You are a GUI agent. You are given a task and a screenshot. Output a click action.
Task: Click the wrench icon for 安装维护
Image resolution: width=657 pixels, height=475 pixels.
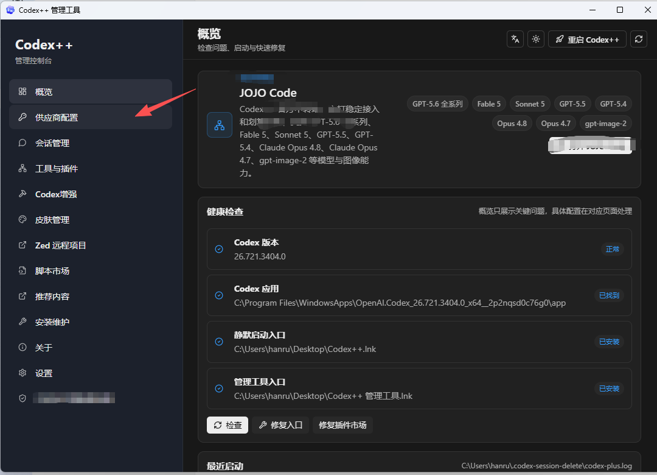[23, 322]
